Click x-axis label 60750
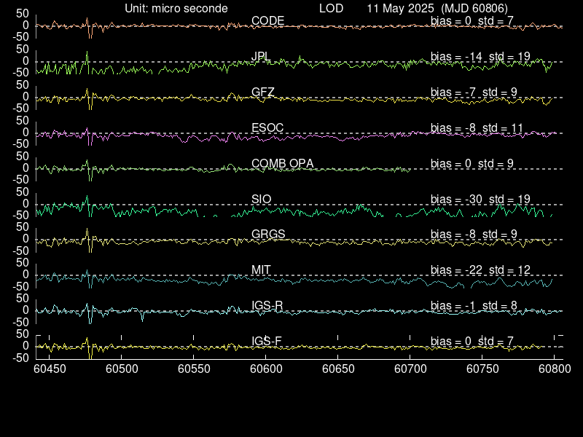 point(482,369)
